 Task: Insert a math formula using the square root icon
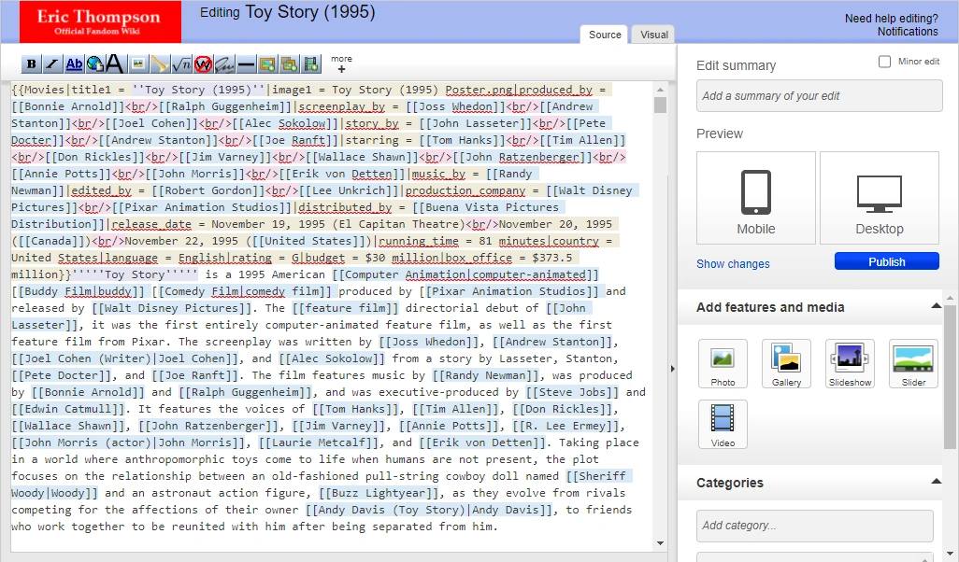tap(181, 63)
